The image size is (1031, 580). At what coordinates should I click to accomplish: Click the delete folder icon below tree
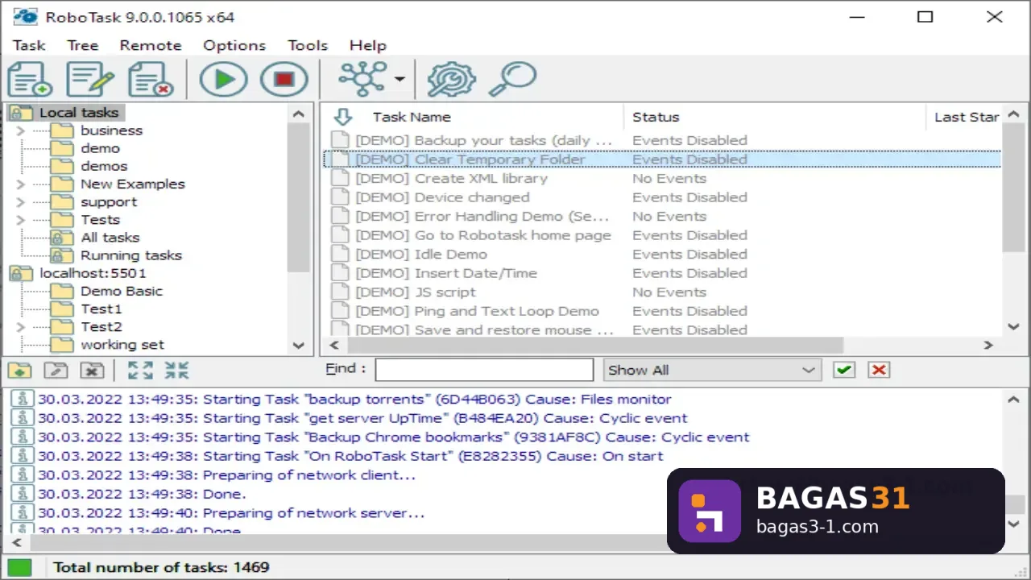93,370
